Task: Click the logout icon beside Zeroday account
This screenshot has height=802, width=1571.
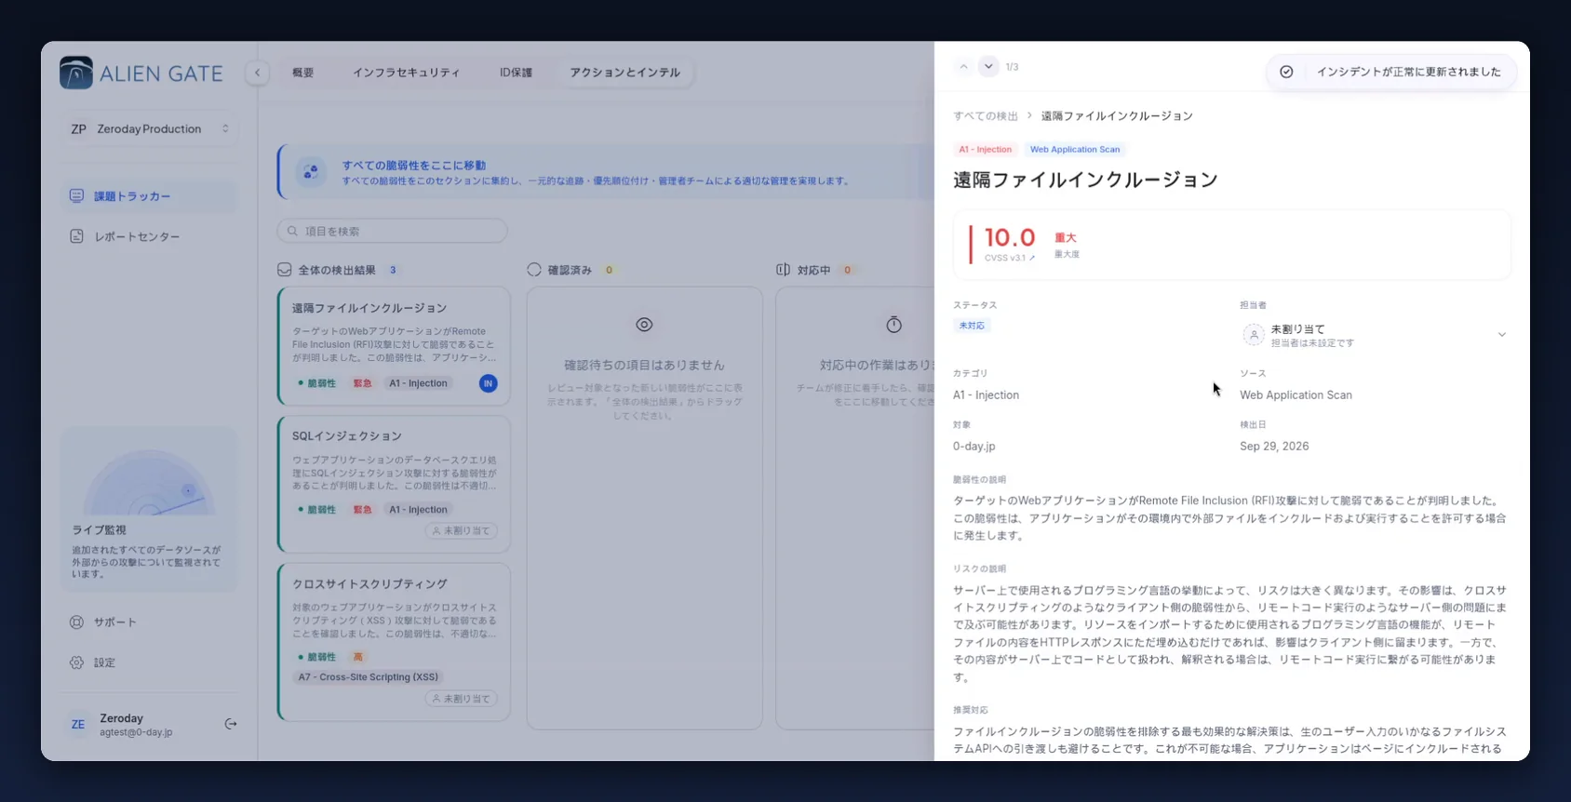Action: 231,724
